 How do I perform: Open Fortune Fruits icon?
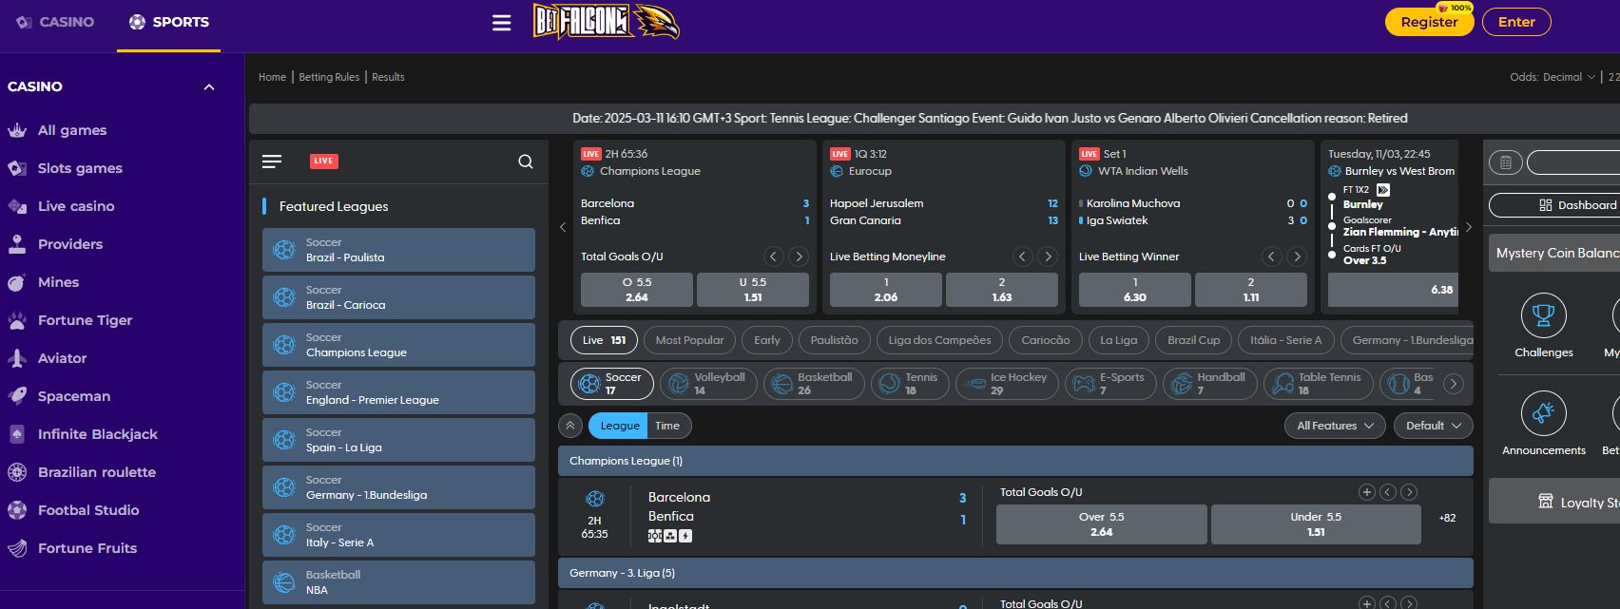click(17, 548)
